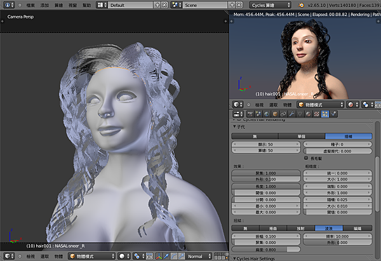This screenshot has width=381, height=261.
Task: Delete the Scene with its X button
Action: point(239,5)
